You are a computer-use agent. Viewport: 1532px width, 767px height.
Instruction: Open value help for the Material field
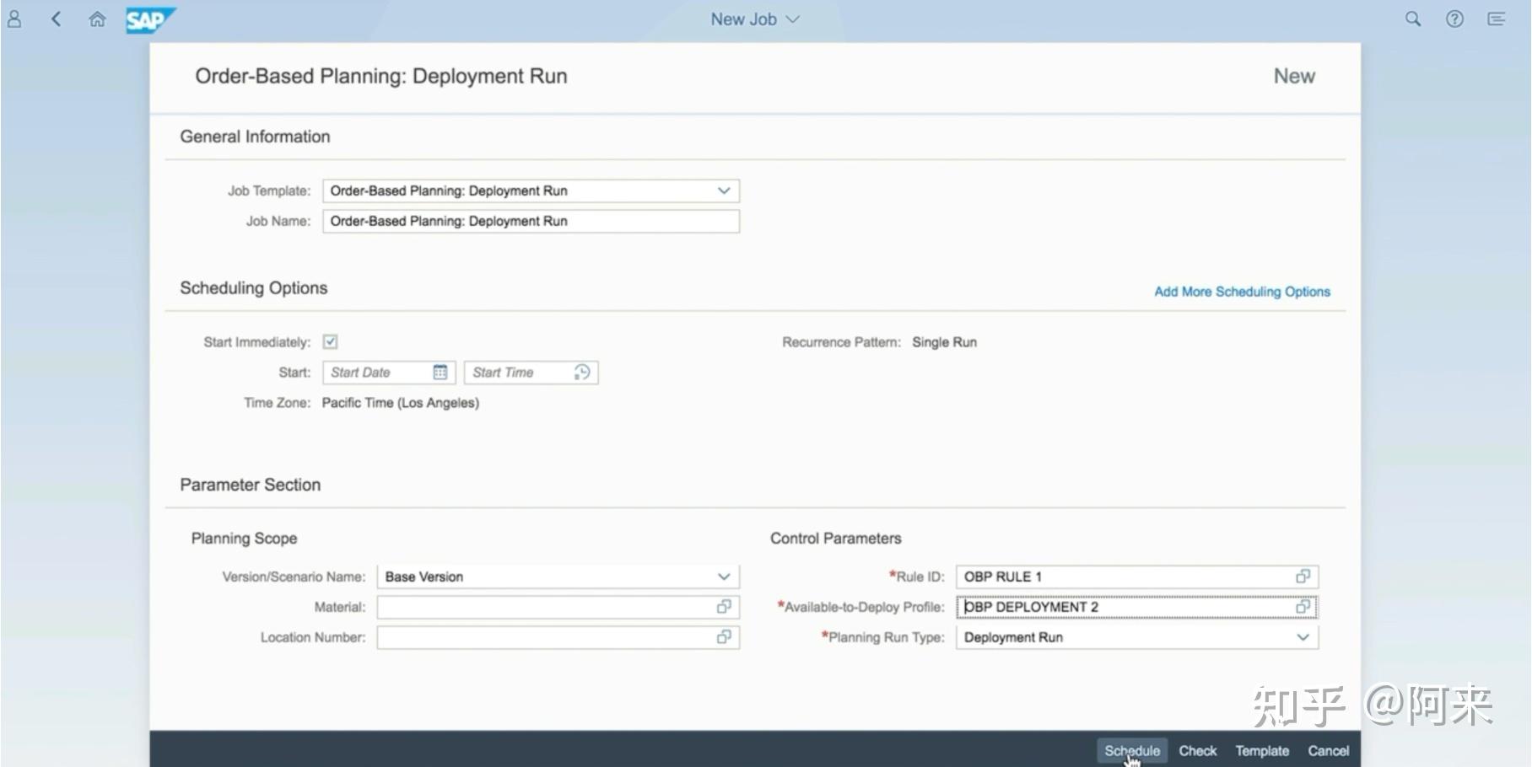[723, 607]
